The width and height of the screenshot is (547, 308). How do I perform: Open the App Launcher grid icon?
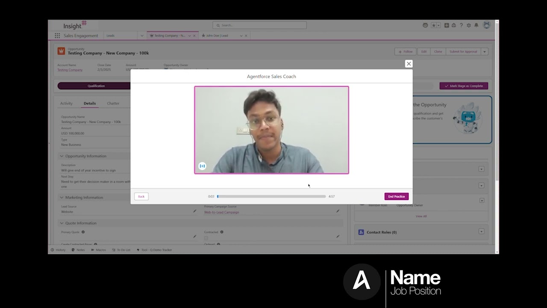(57, 36)
